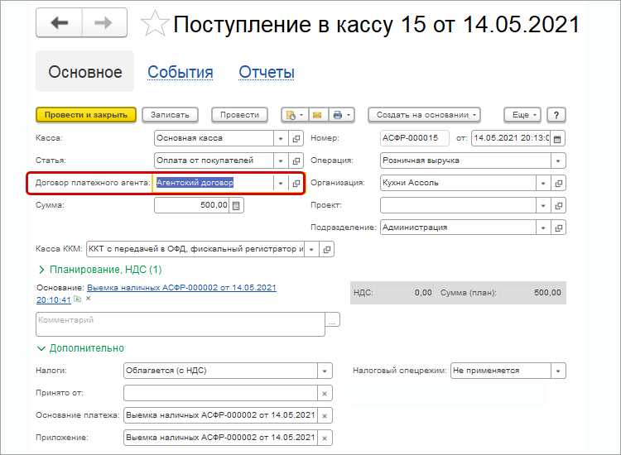
Task: Click the Основание платежа input field
Action: (x=220, y=415)
